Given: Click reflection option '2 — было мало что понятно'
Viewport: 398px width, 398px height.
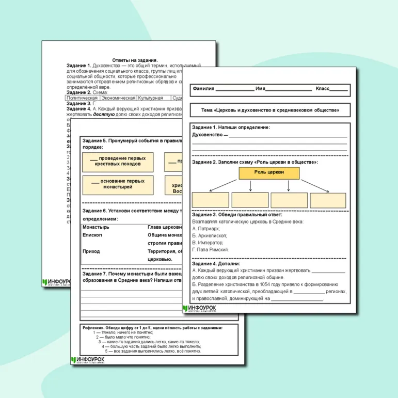Looking at the screenshot, I should click(x=123, y=337).
